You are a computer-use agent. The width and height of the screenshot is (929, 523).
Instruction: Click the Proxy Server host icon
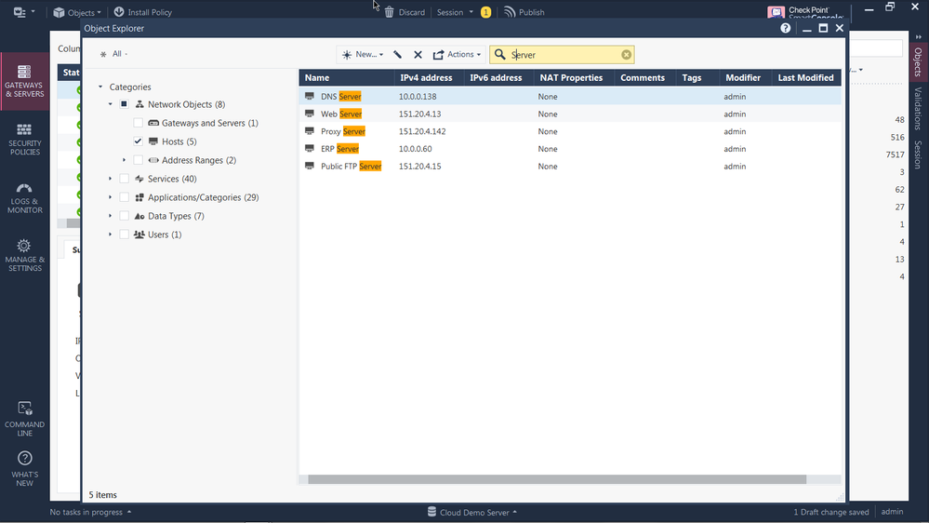point(310,131)
